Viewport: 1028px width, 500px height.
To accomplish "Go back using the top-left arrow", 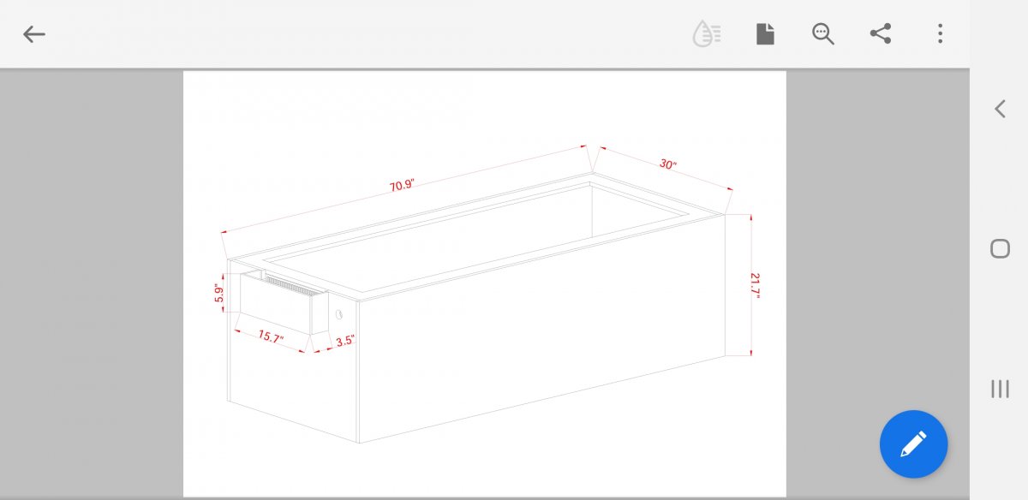I will click(x=33, y=34).
